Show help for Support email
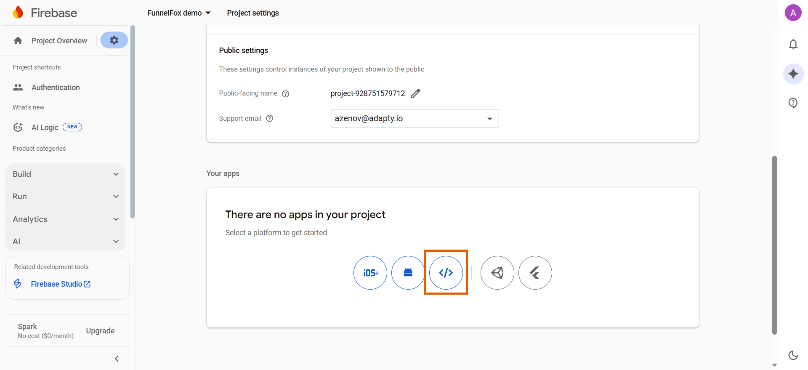808x370 pixels. (x=270, y=119)
